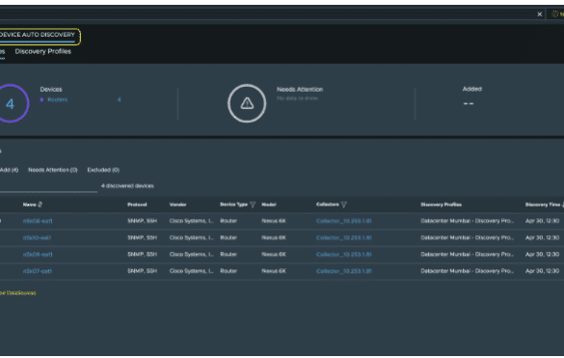Open the Collector link in n5k08-cat1 row
Image resolution: width=564 pixels, height=358 pixels.
[x=344, y=221]
